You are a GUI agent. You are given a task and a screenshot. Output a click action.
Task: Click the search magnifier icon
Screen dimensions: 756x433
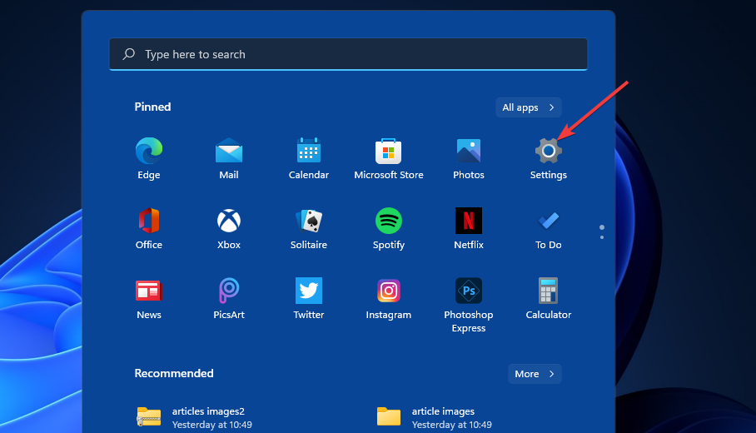tap(129, 54)
